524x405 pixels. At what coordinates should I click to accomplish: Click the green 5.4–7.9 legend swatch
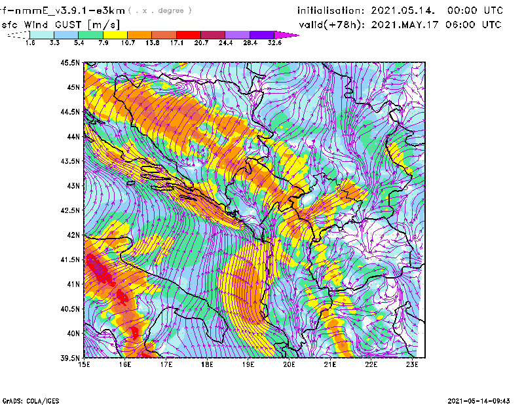coord(90,35)
